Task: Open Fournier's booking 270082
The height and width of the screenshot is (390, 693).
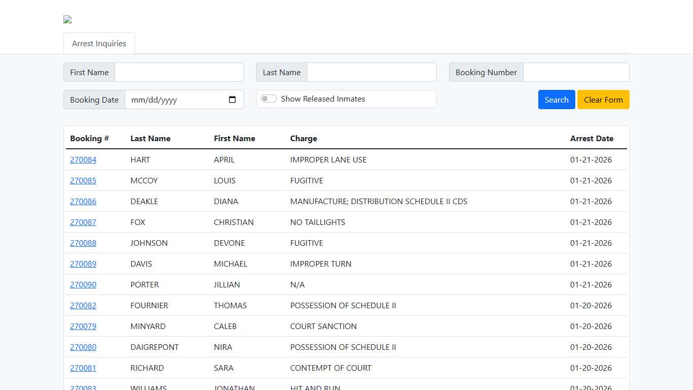Action: (x=83, y=306)
